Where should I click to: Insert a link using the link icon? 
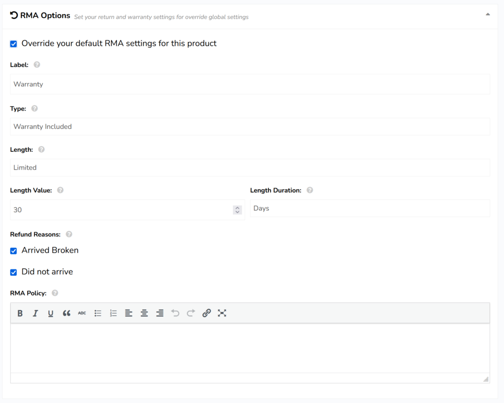point(207,313)
